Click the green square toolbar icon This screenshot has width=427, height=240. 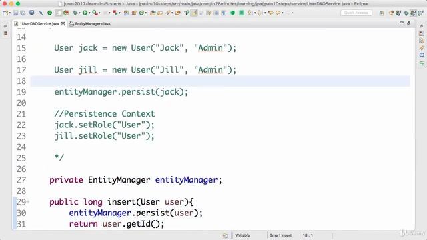pyautogui.click(x=242, y=13)
